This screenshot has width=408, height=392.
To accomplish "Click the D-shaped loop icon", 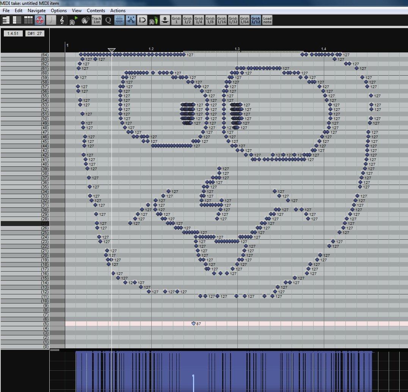I will click(x=142, y=20).
